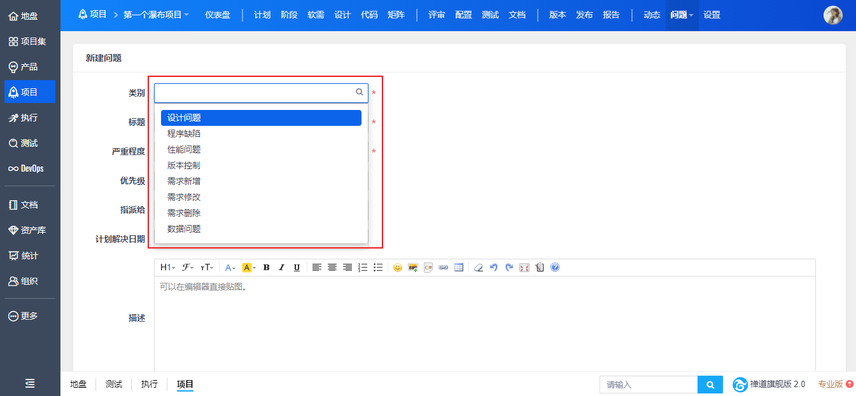The image size is (856, 396).
Task: Open 项目集 in left sidebar
Action: (30, 41)
